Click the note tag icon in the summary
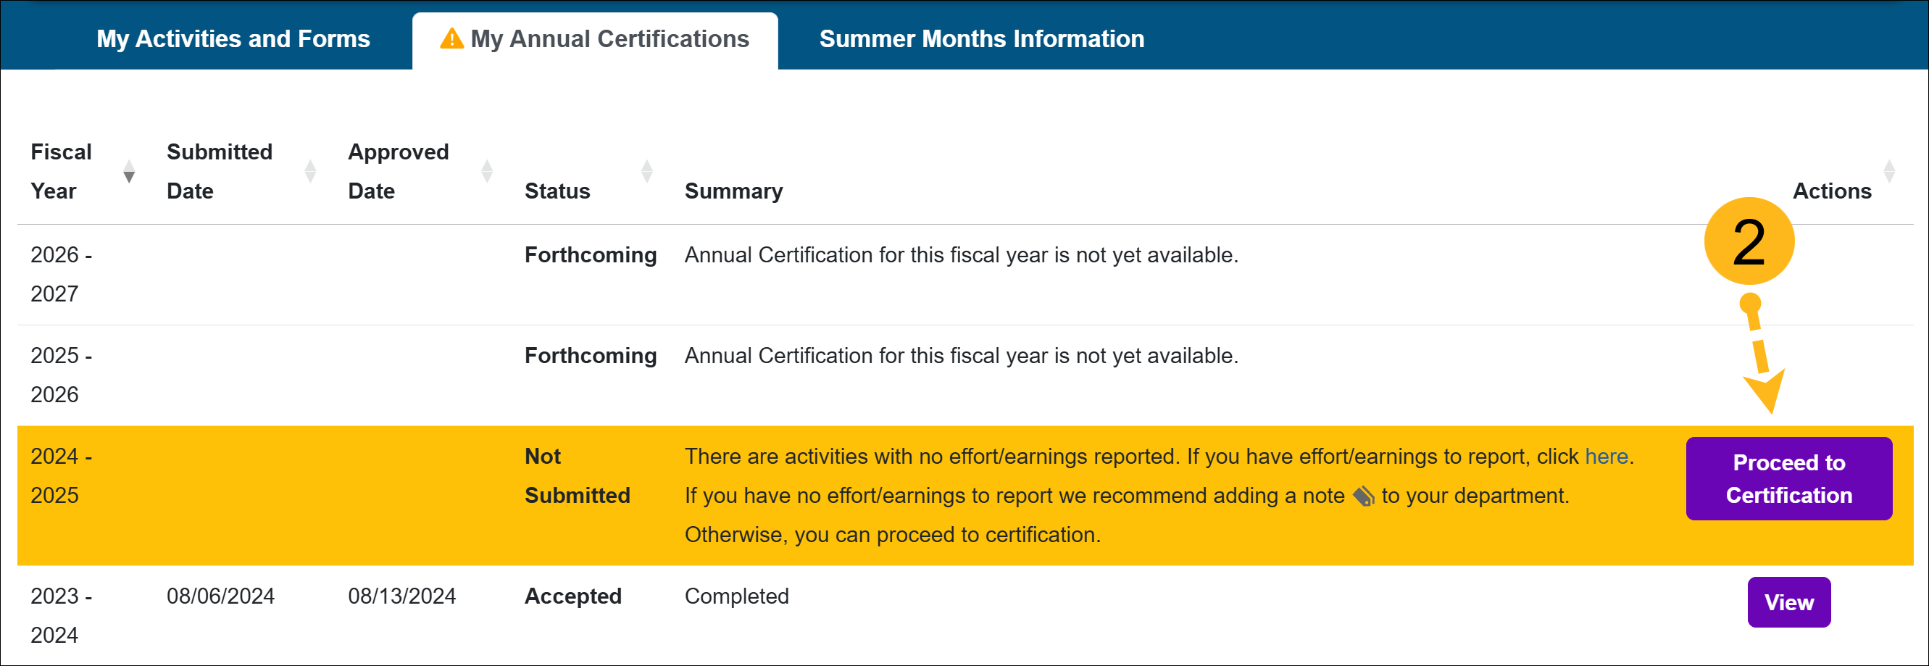 click(1364, 496)
